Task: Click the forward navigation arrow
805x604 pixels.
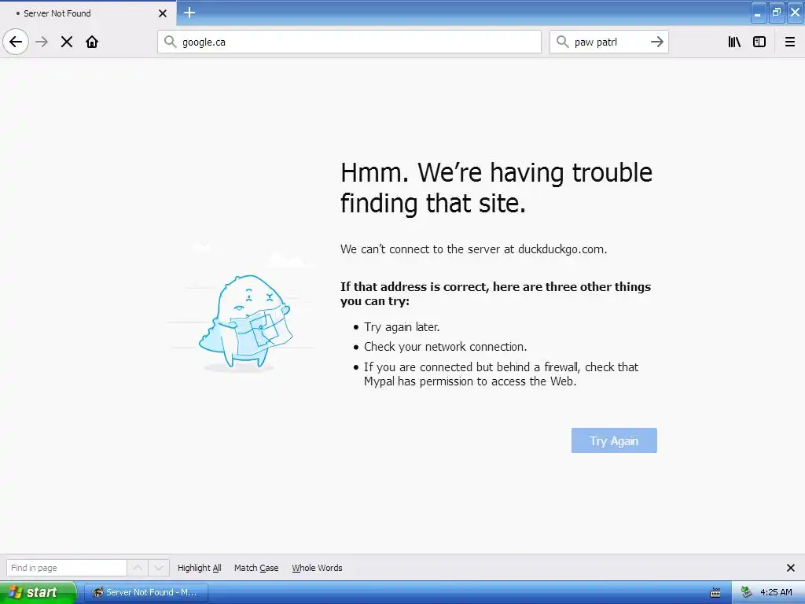Action: 42,42
